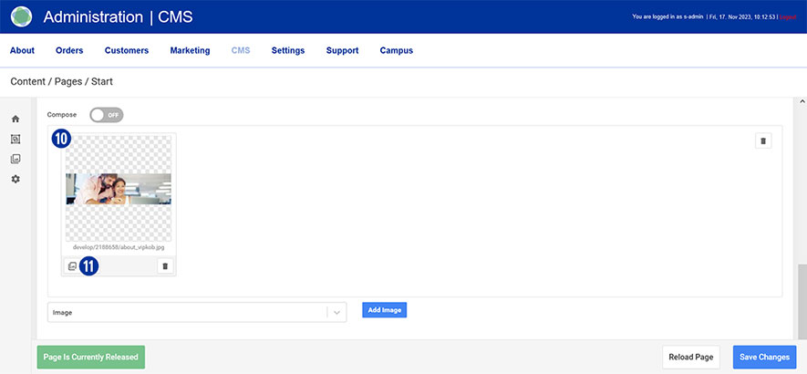Open the media library icon in sidebar
Viewport: 807px width, 374px height.
point(16,159)
